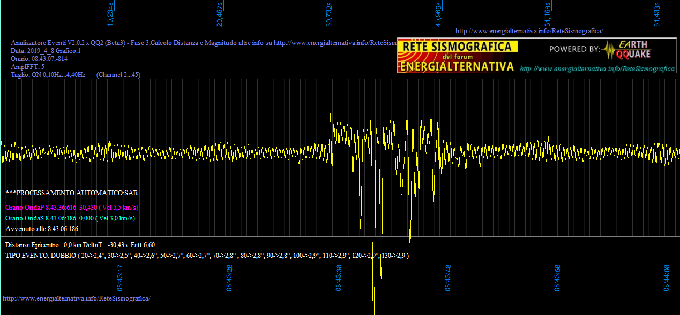The width and height of the screenshot is (680, 315).
Task: Click the Taglio: ON 0,10Hz...4,40Hz text
Action: (x=48, y=75)
